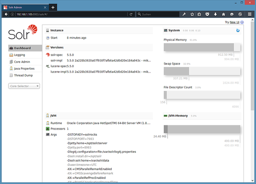This screenshot has width=256, height=184.
Task: Click the -Djetty.home=/opt/solr/server argument
Action: pyautogui.click(x=87, y=143)
